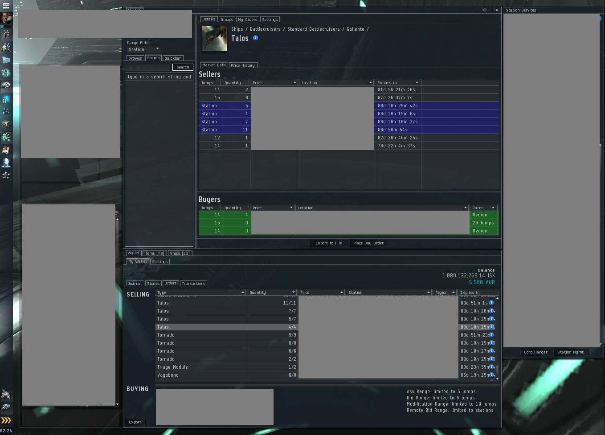Viewport: 605px width, 435px height.
Task: Open info icon on Vagabond order row
Action: 491,375
